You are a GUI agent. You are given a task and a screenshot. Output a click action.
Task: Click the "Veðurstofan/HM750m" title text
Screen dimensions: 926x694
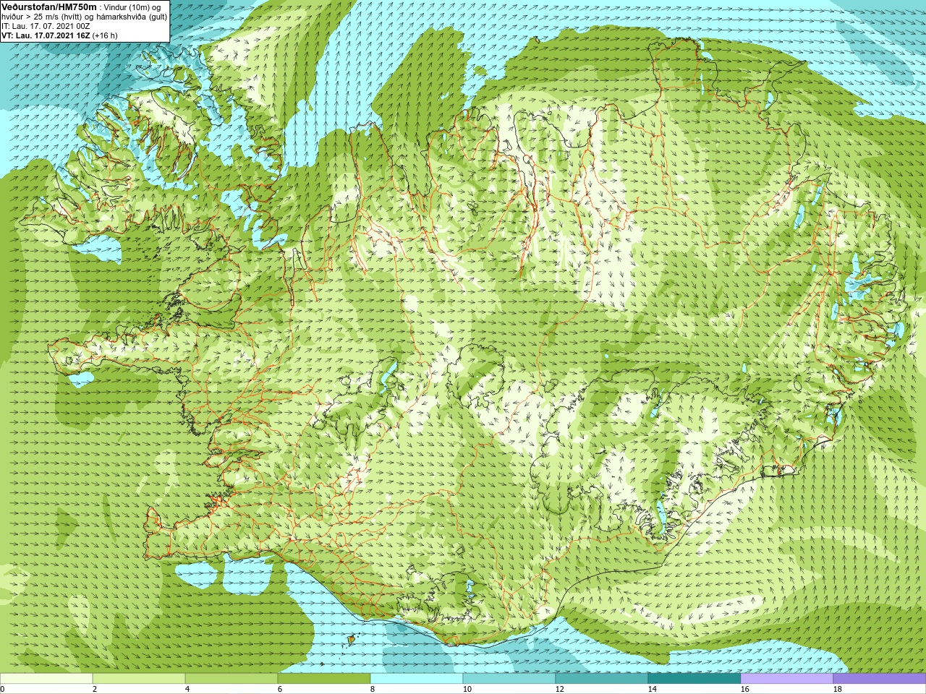(x=49, y=7)
